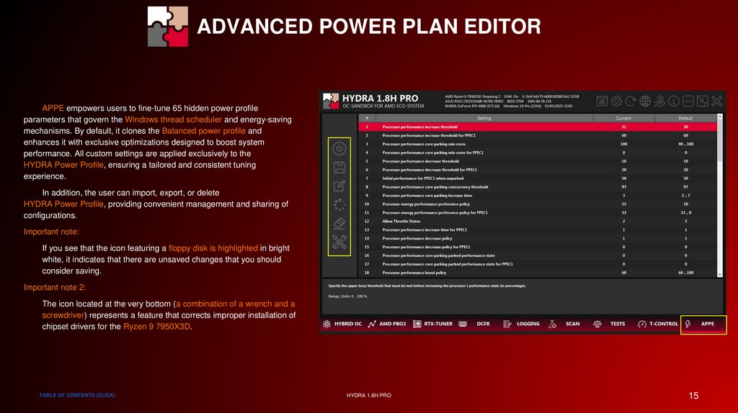Open the DCFR tab
This screenshot has width=738, height=413.
474,324
